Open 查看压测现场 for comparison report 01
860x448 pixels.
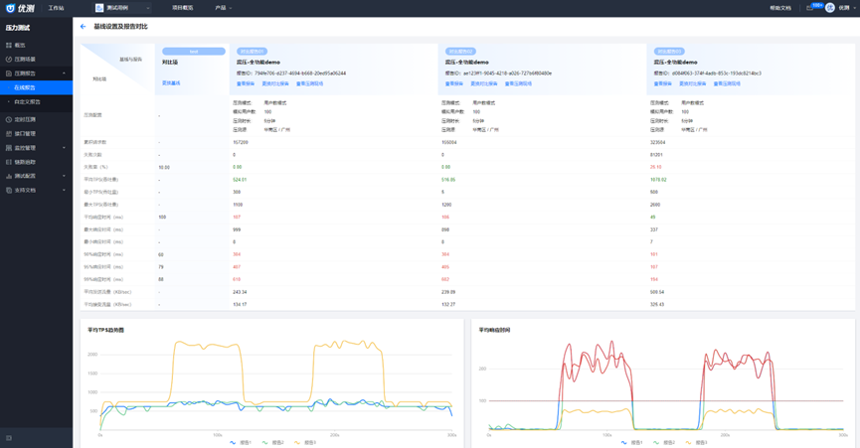click(x=310, y=83)
